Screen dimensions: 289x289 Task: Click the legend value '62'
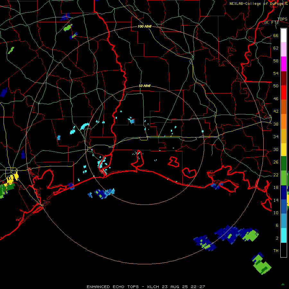tap(276, 48)
